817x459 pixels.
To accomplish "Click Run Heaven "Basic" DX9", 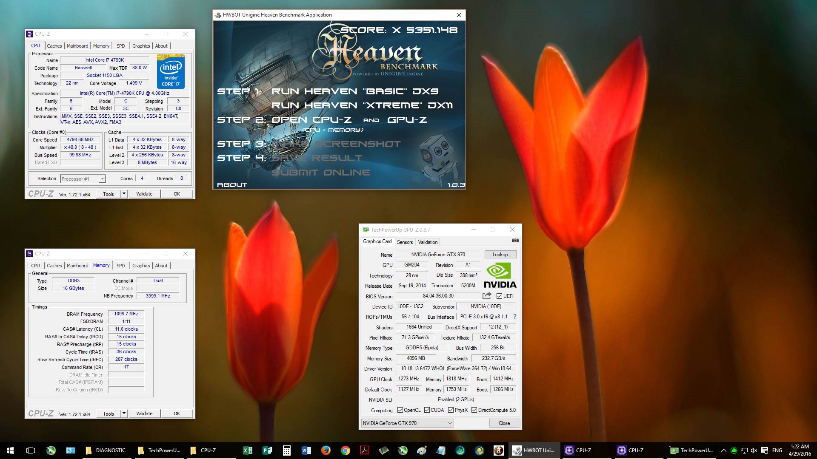I will tap(355, 91).
